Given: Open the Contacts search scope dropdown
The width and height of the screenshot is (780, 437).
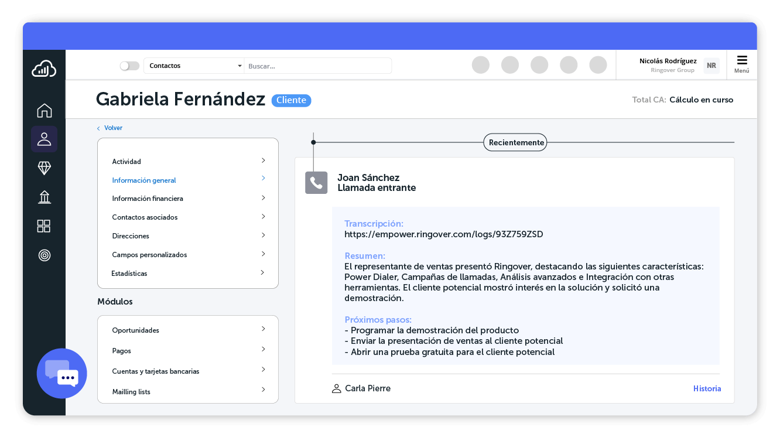Looking at the screenshot, I should (x=194, y=66).
